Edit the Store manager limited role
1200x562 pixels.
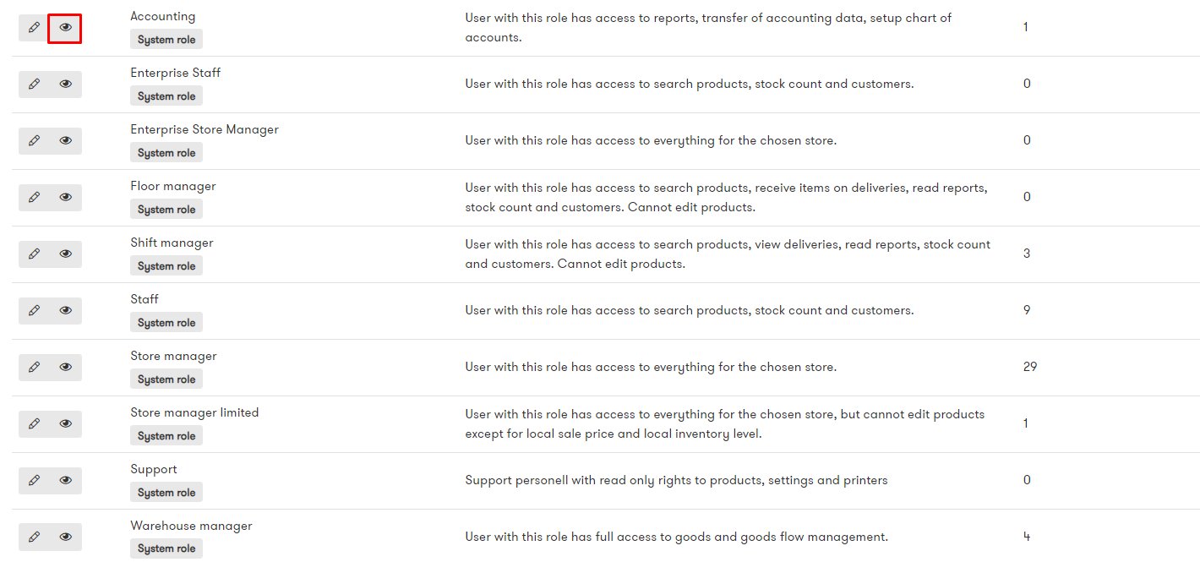pos(34,424)
